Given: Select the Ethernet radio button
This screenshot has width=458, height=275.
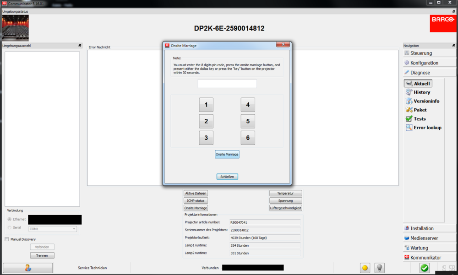Looking at the screenshot, I should tap(10, 219).
